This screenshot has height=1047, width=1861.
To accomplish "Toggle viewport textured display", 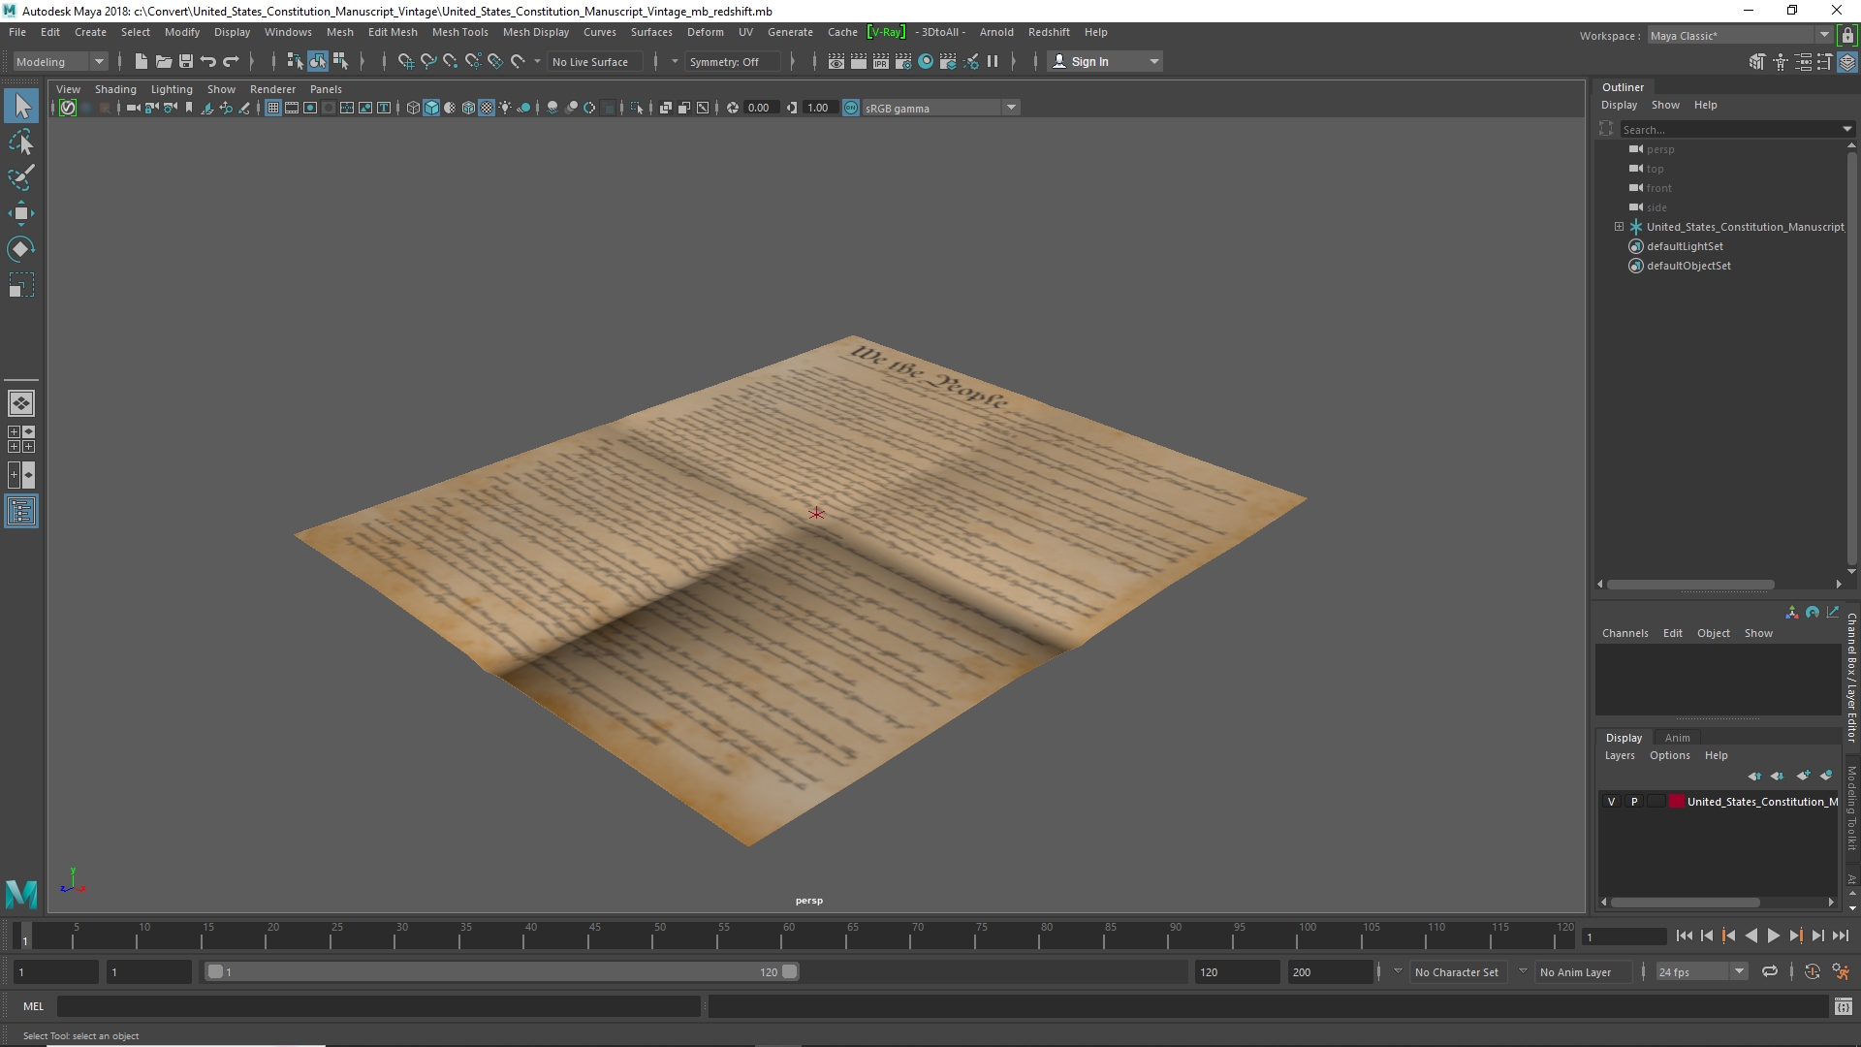I will (488, 108).
